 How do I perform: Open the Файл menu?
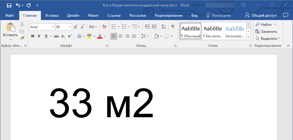9,15
